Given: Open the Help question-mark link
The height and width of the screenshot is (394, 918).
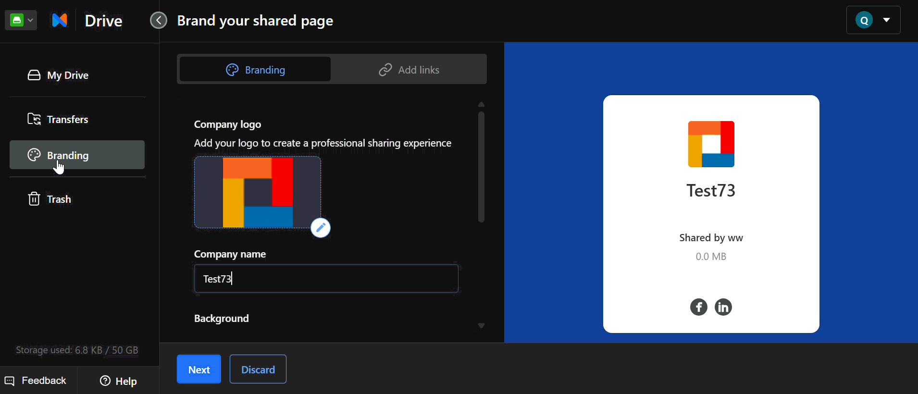Looking at the screenshot, I should 118,381.
